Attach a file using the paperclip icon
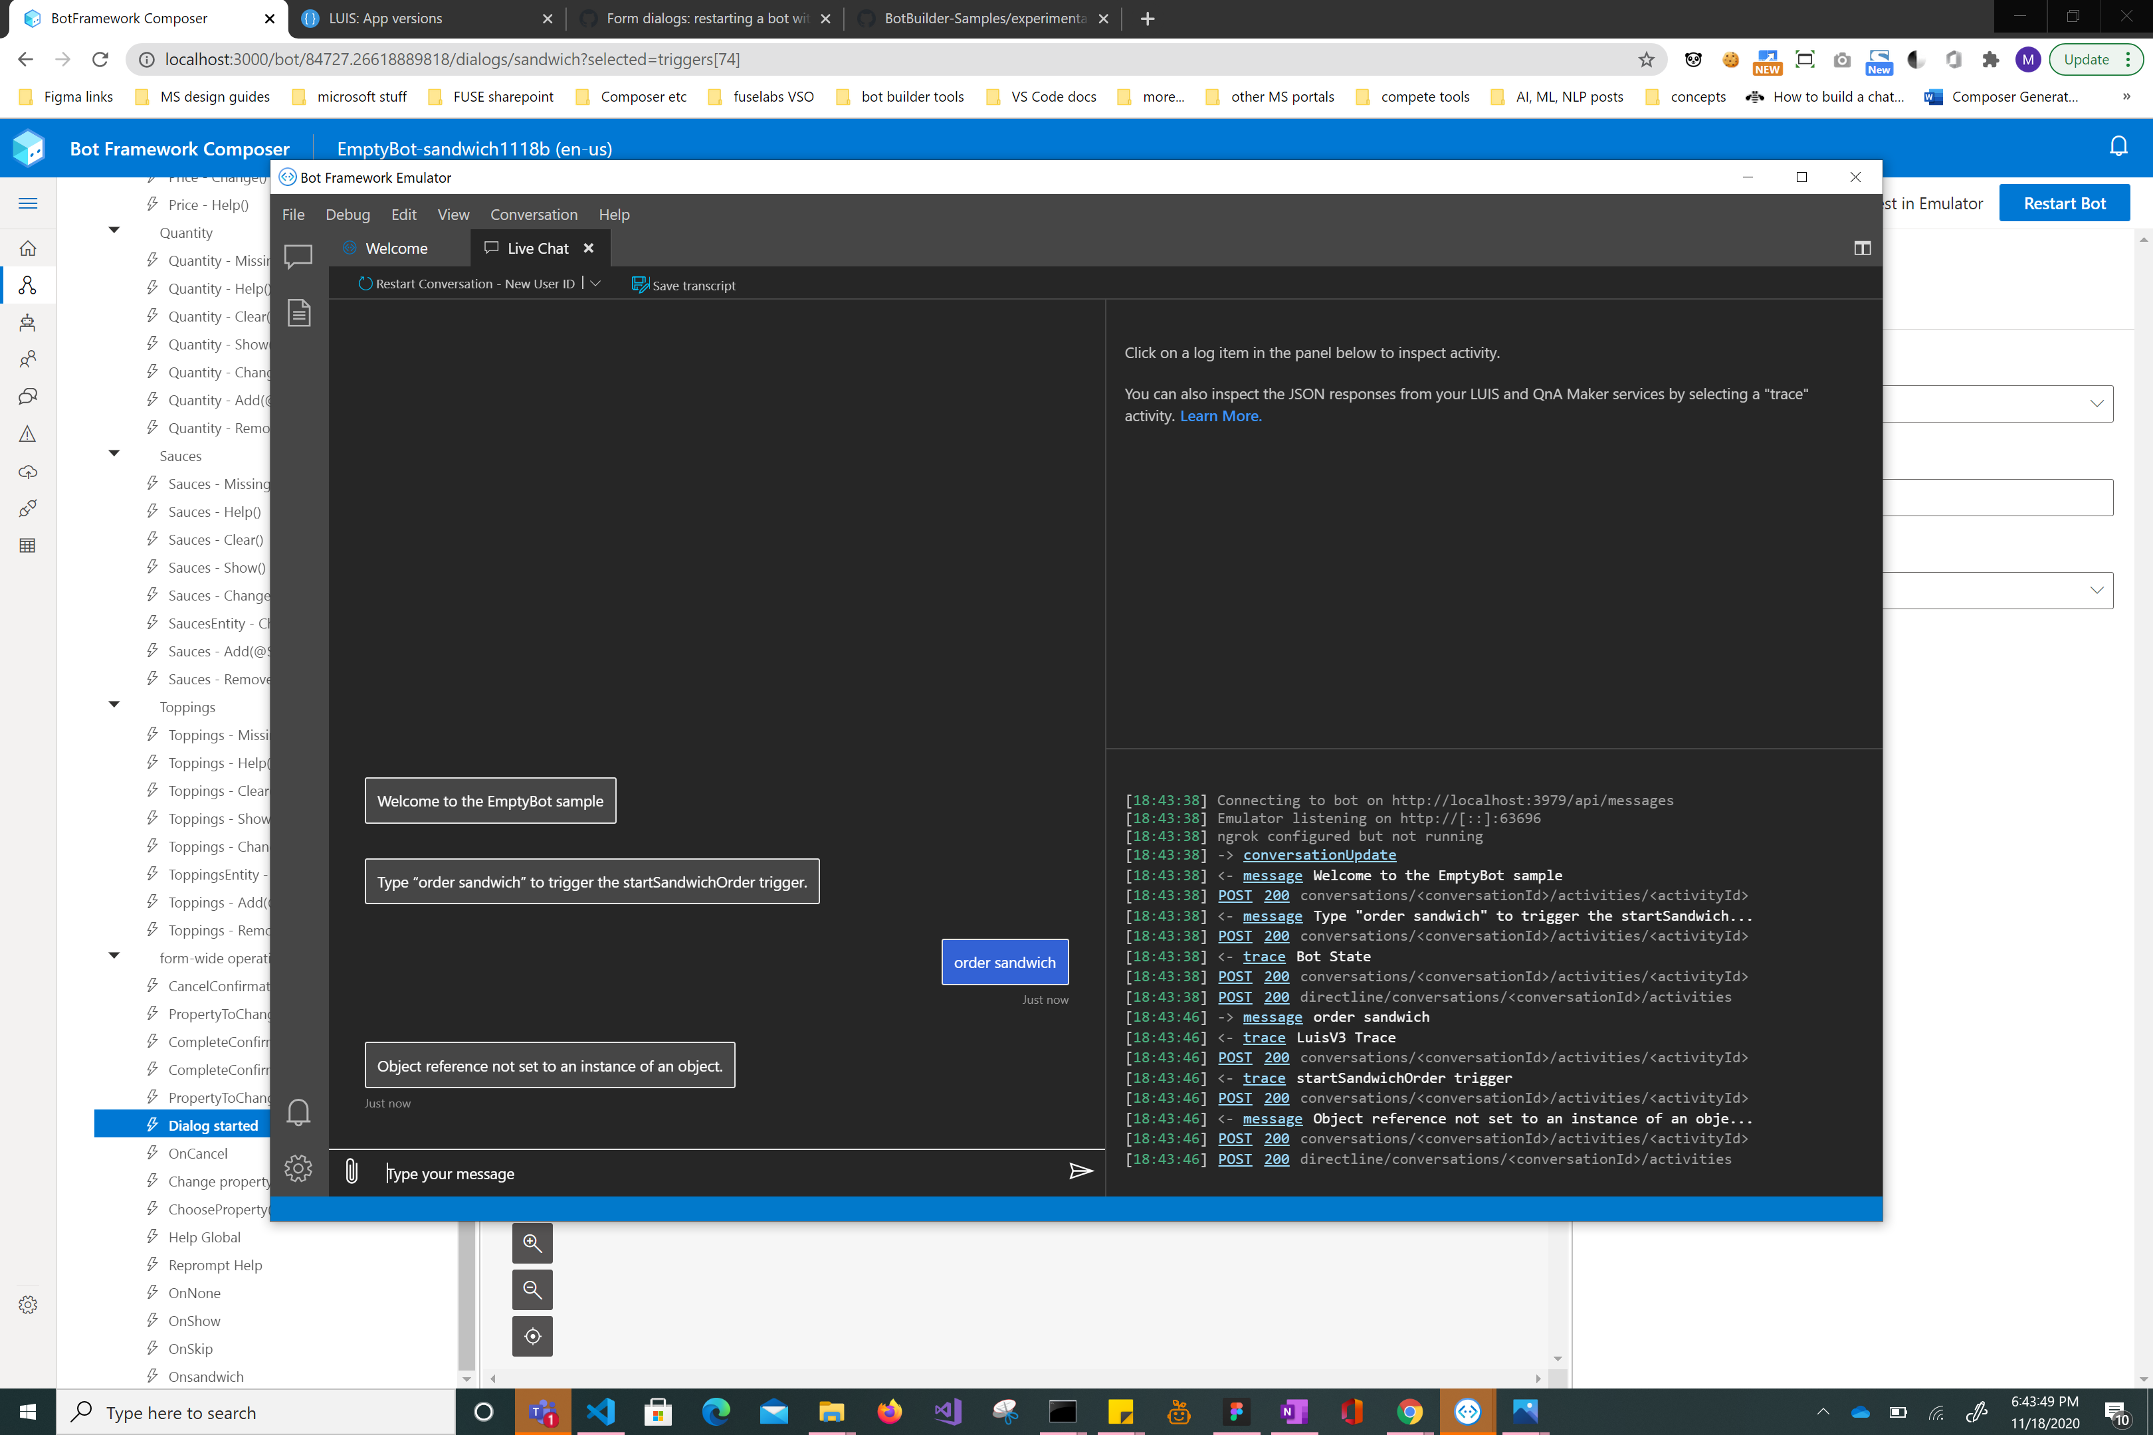This screenshot has height=1435, width=2153. tap(352, 1173)
